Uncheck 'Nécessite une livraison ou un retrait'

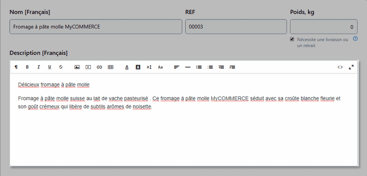pos(292,39)
